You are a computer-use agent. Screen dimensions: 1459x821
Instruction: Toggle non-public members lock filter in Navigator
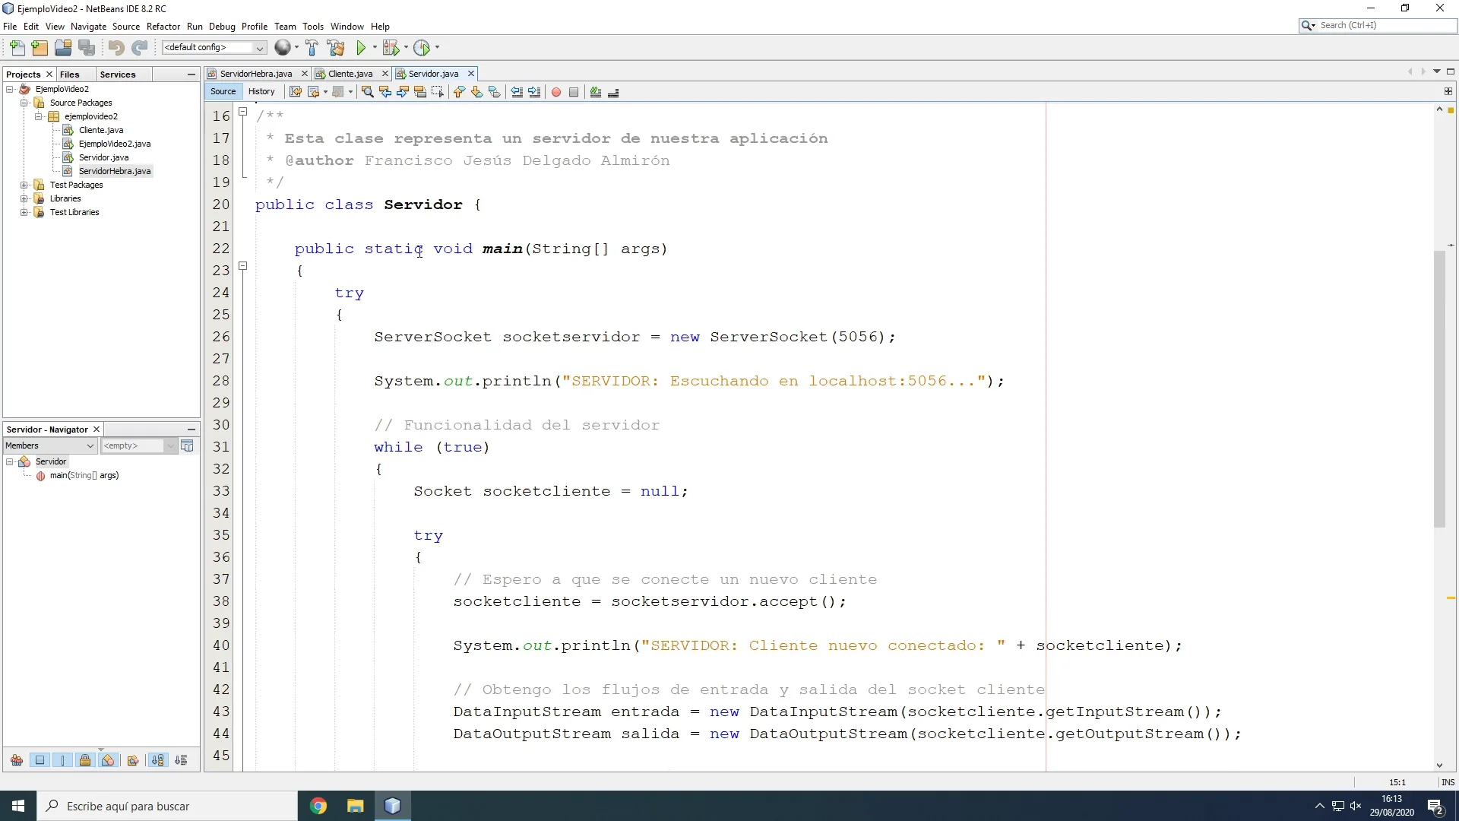coord(85,759)
